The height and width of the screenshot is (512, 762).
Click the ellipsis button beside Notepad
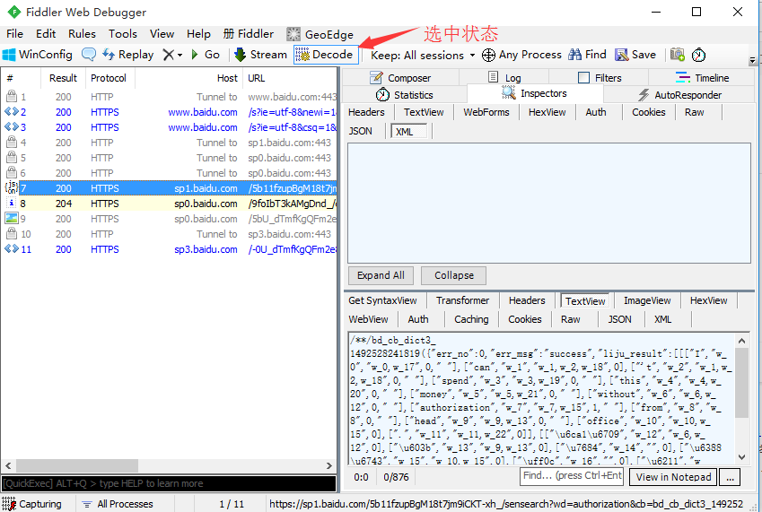click(730, 477)
